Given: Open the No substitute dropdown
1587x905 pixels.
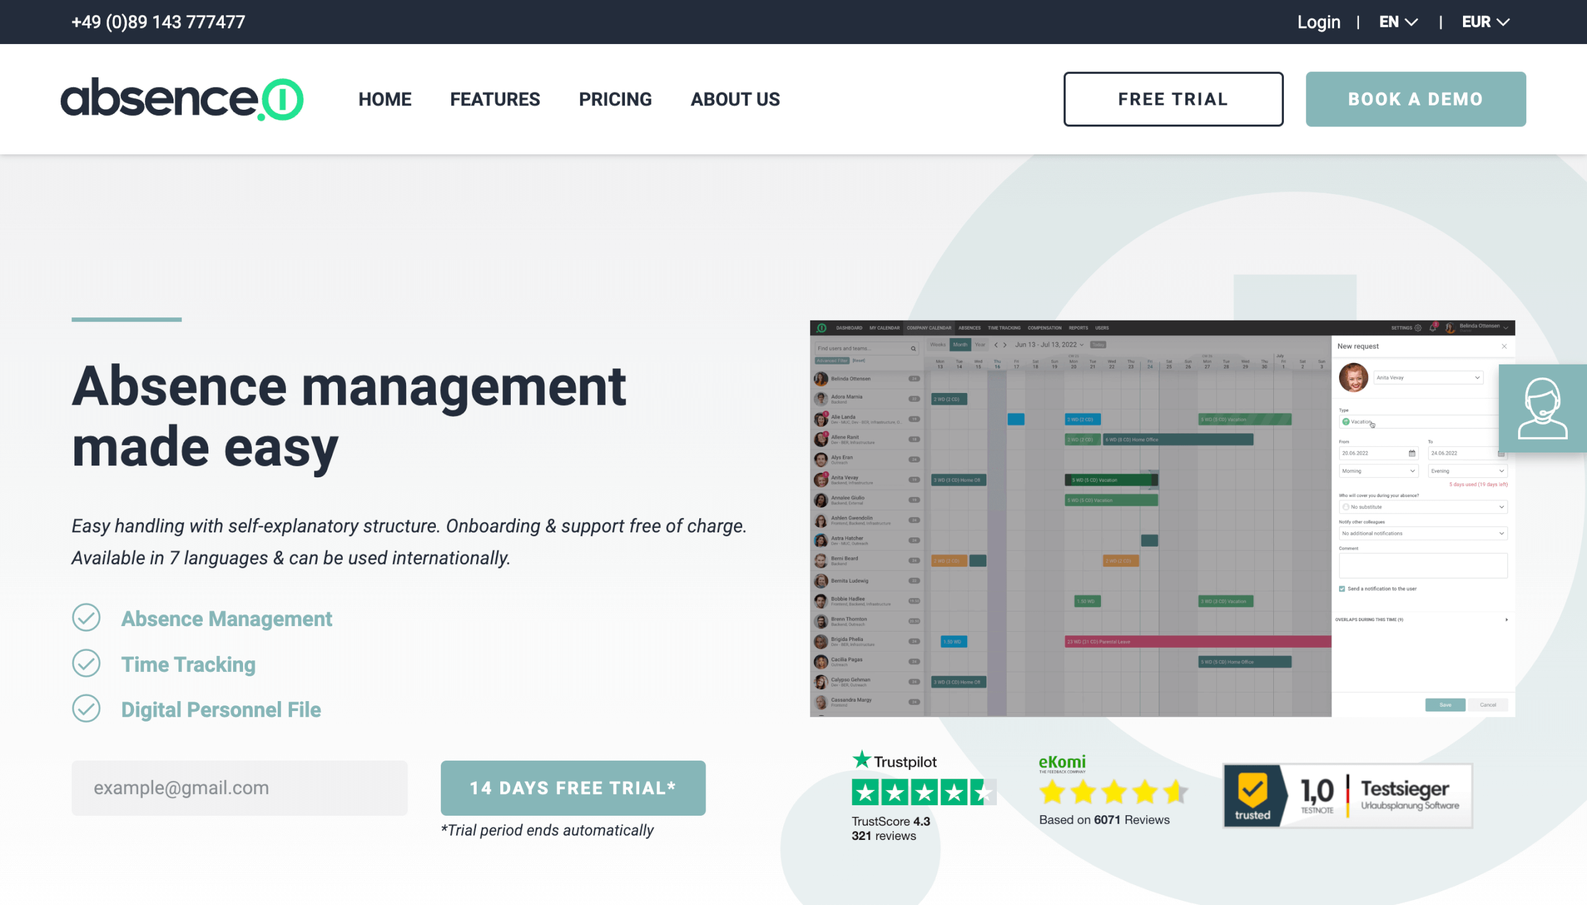Looking at the screenshot, I should click(1423, 507).
